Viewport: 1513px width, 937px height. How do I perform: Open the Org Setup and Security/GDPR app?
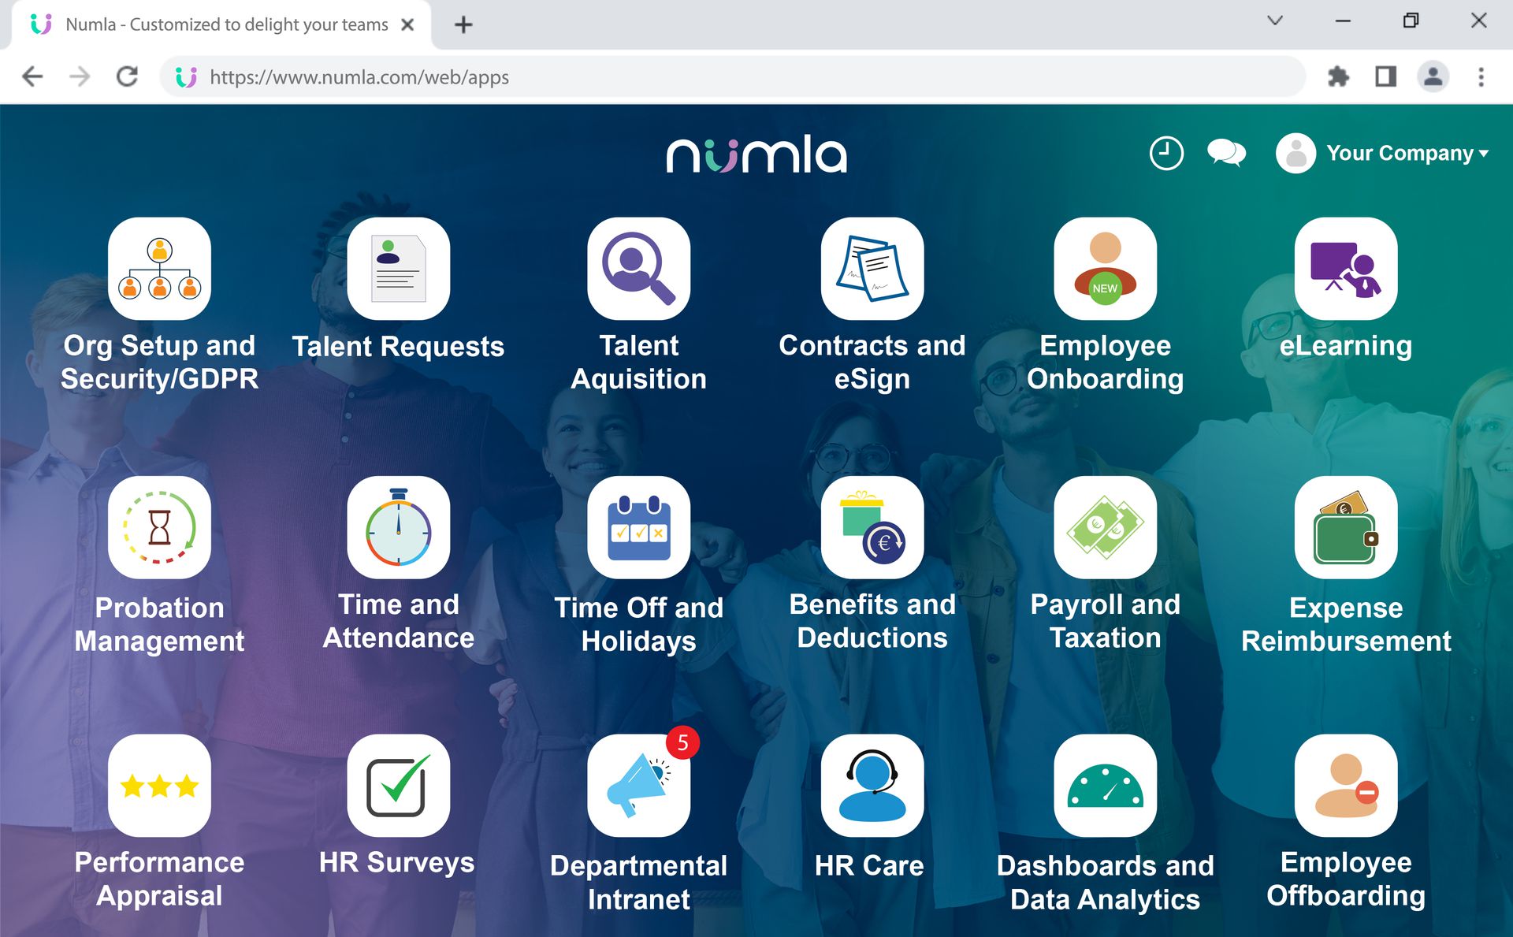coord(158,268)
